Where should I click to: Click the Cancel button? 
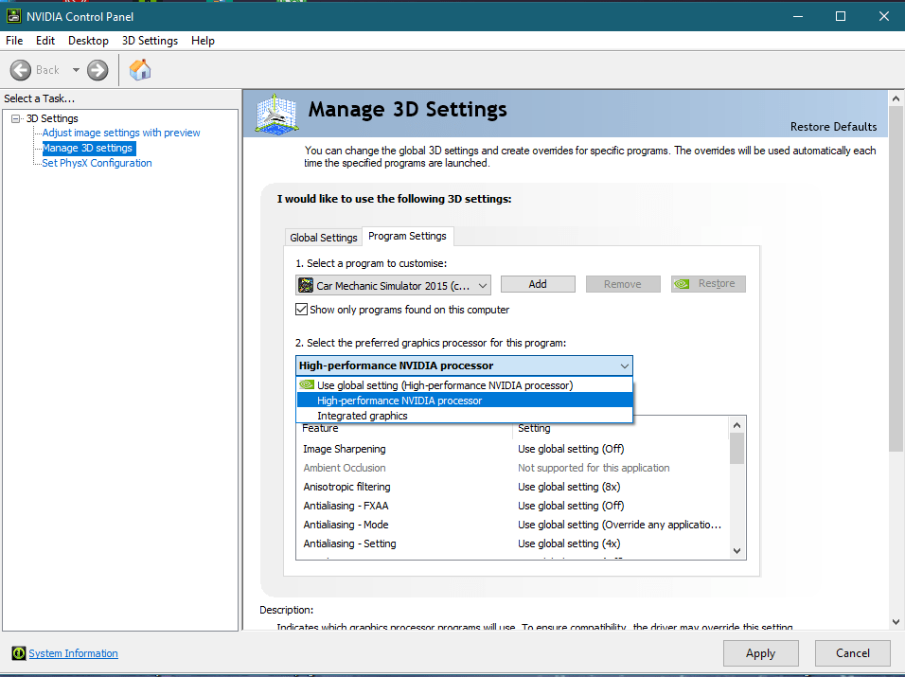(x=853, y=653)
